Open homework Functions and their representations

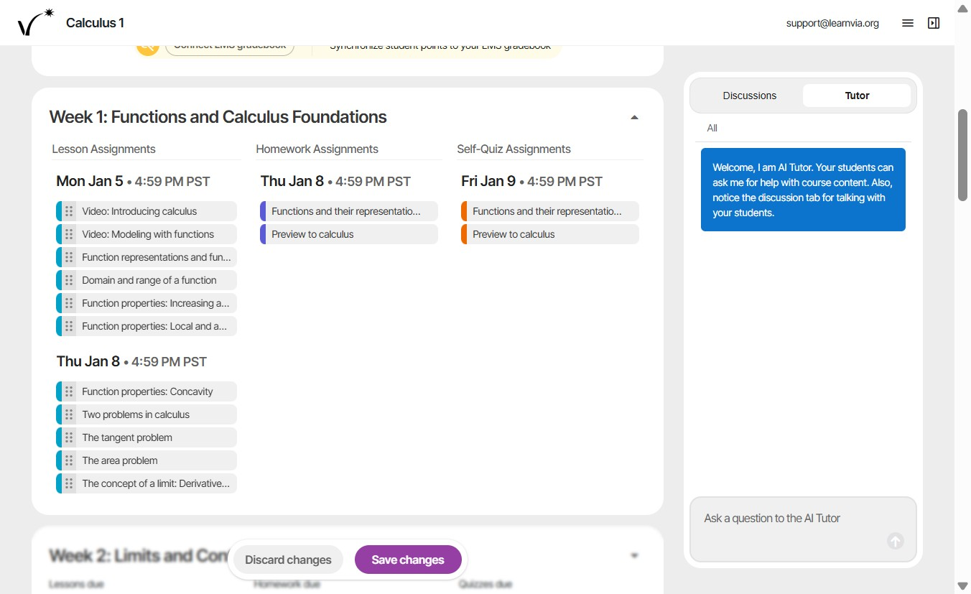[x=349, y=211]
